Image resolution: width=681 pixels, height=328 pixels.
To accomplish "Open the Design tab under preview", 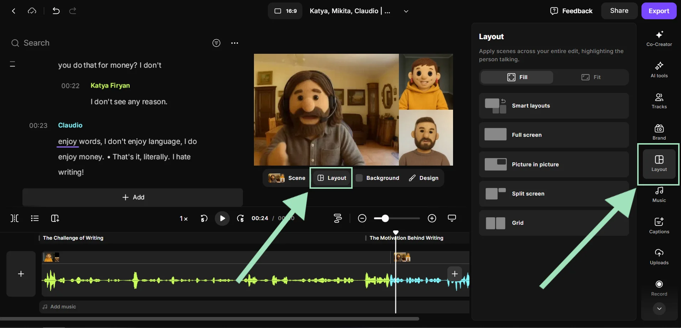I will coord(423,178).
